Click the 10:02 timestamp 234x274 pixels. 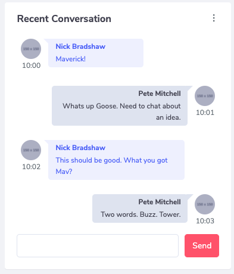(x=31, y=167)
